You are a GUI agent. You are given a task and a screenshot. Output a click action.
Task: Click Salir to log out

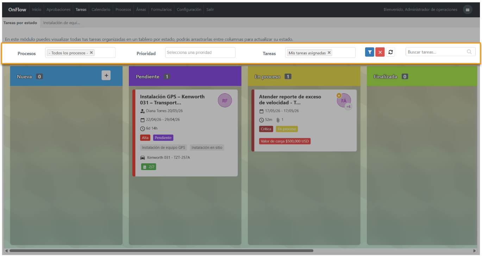(210, 10)
